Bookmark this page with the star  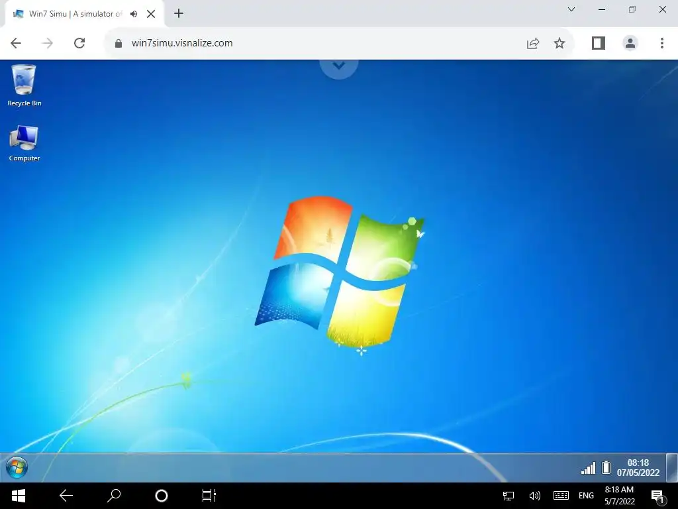(x=559, y=43)
